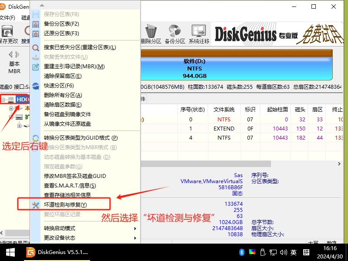This screenshot has width=348, height=261.
Task: Open the Windows Start button
Action: (x=10, y=252)
